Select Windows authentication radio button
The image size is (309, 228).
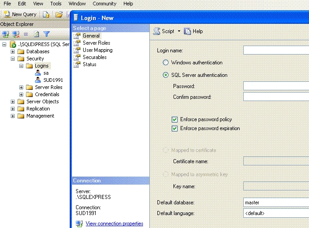[165, 63]
